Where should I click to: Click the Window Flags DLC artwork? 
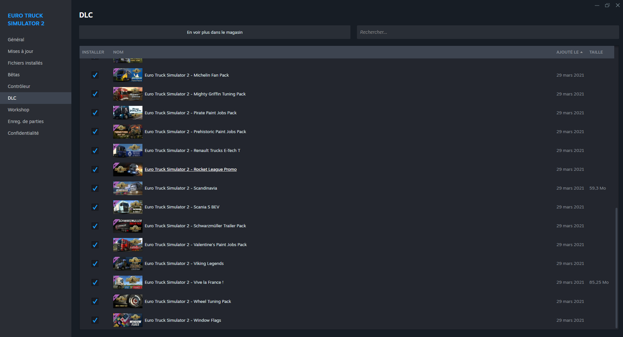point(128,320)
